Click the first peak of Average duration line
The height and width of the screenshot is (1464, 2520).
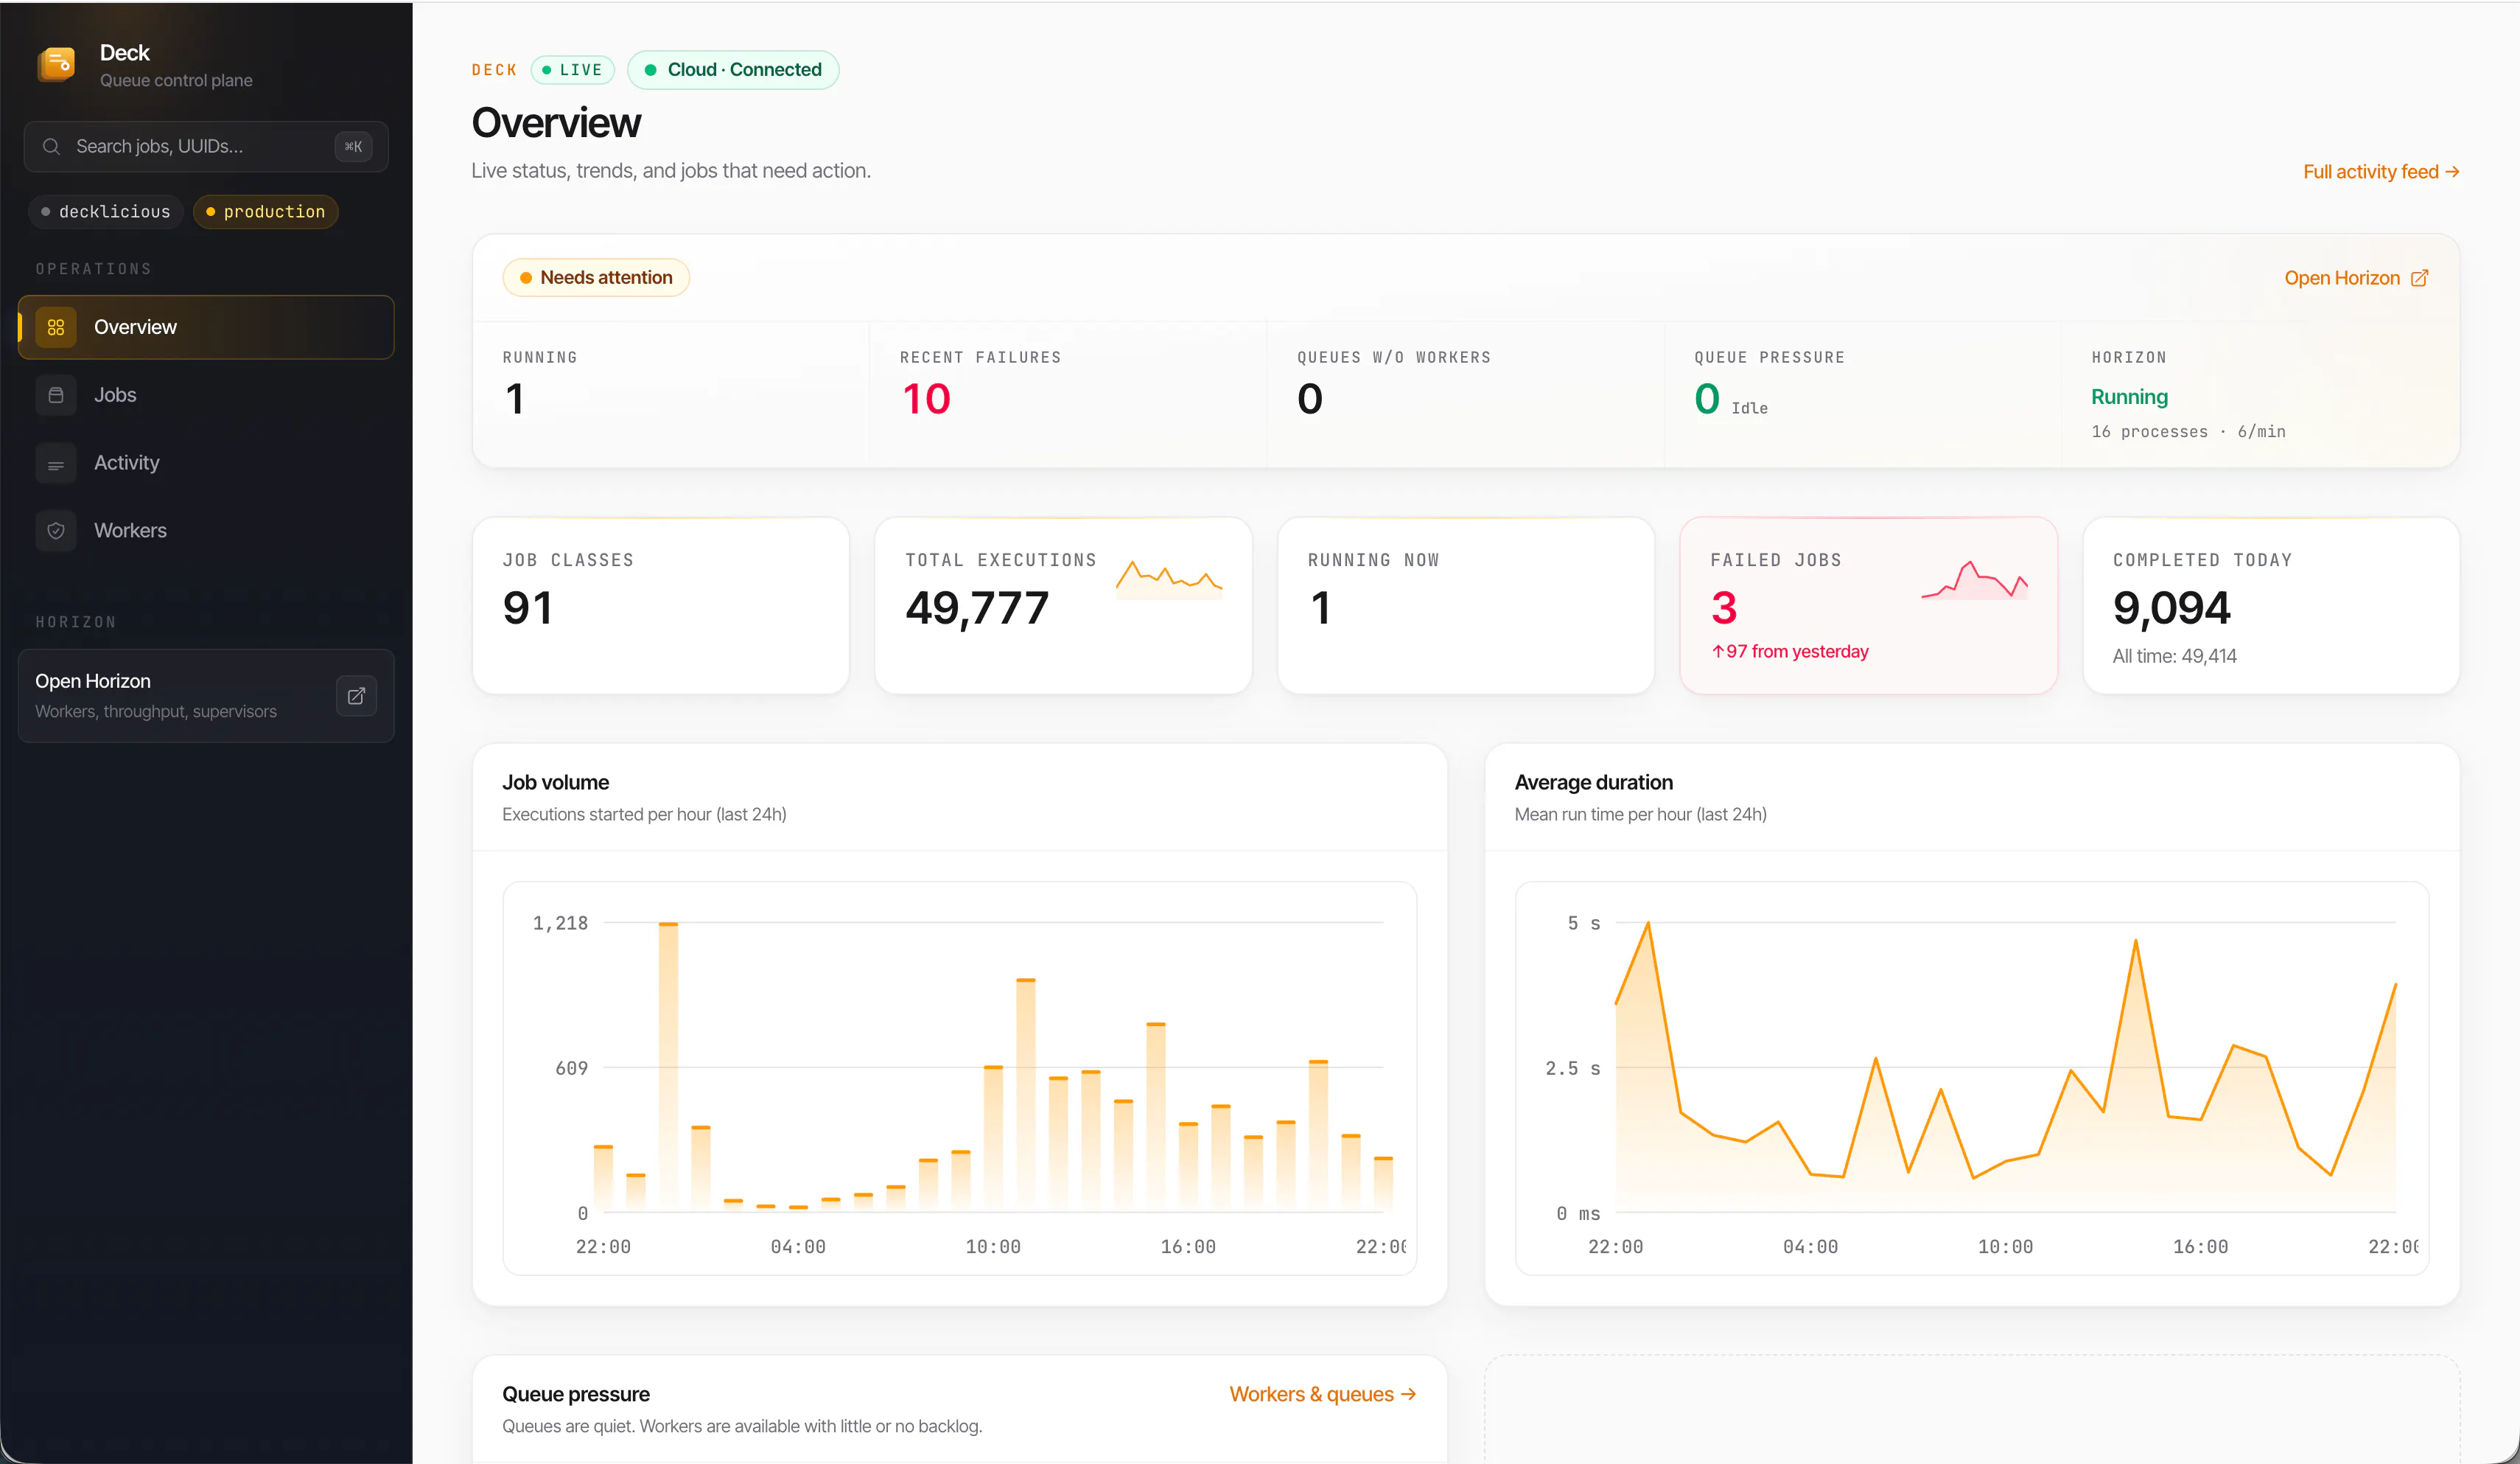tap(1648, 924)
